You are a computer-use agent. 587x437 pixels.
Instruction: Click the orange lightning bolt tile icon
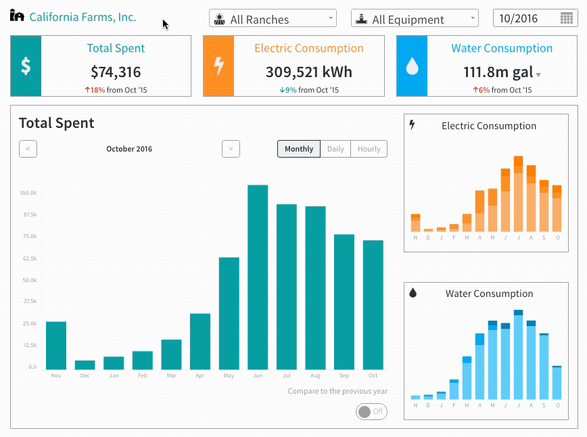(218, 66)
